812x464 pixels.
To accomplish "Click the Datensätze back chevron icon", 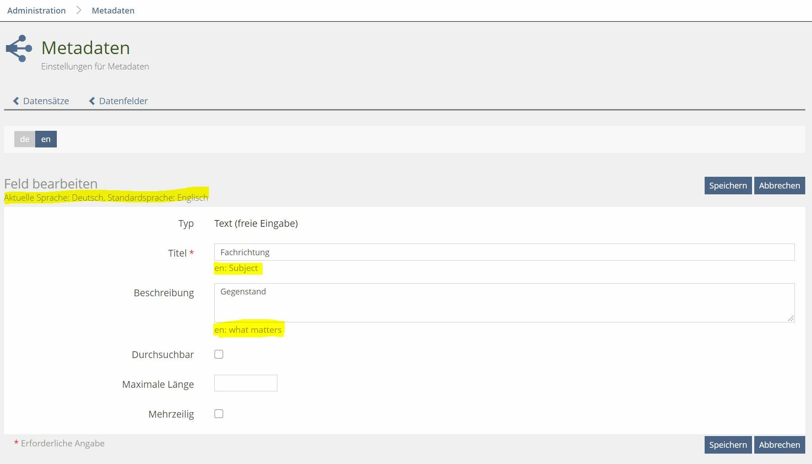I will pyautogui.click(x=16, y=101).
